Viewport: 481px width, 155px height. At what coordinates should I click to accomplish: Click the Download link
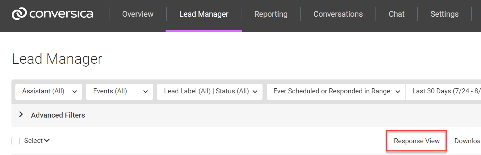coord(467,141)
